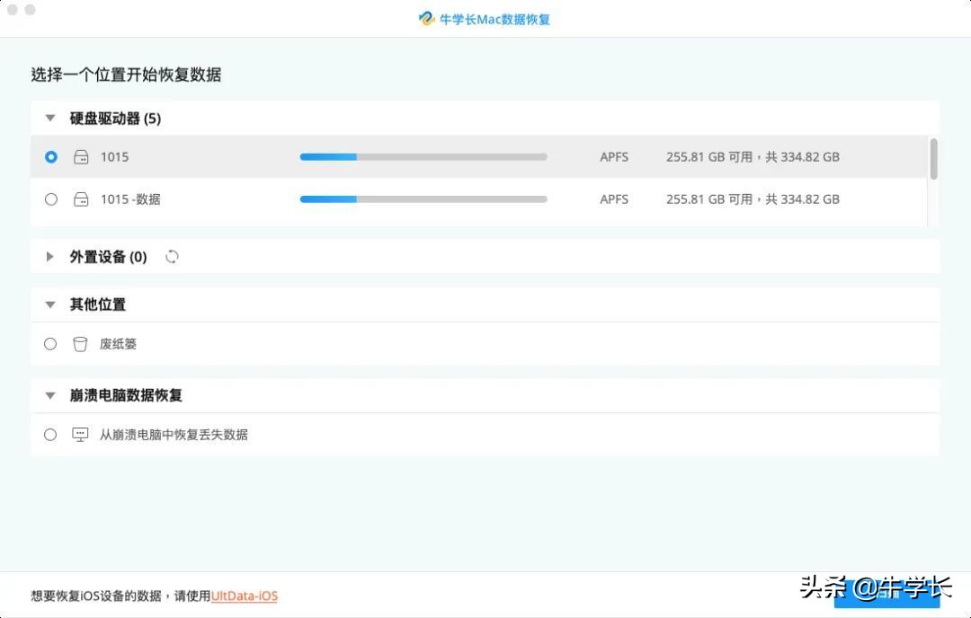The image size is (971, 618).
Task: Select the 1015 drive radio button
Action: pyautogui.click(x=50, y=156)
